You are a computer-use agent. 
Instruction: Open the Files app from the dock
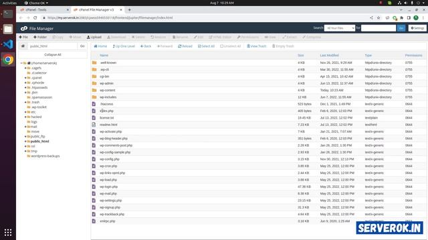pyautogui.click(x=8, y=29)
